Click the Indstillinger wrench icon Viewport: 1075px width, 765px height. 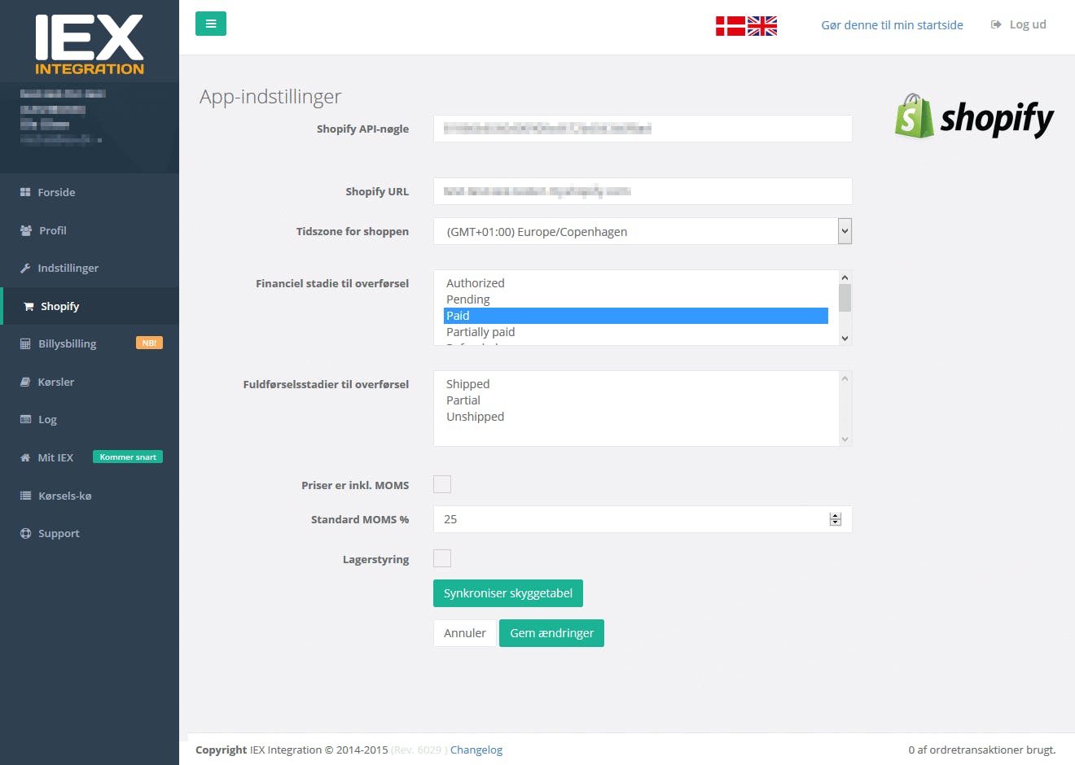[25, 268]
